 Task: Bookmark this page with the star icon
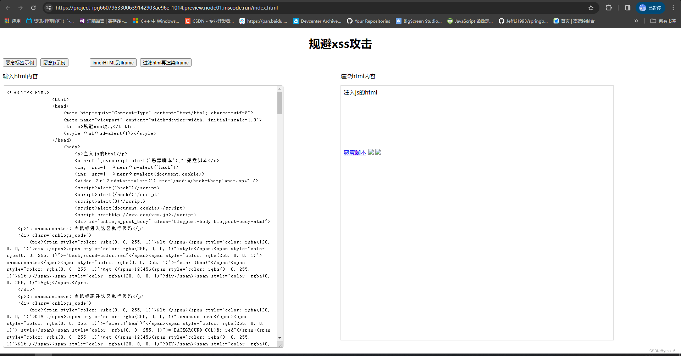[x=591, y=8]
